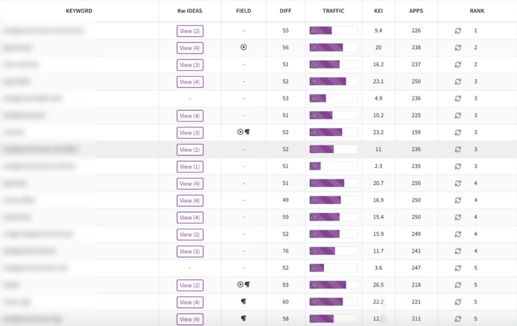The width and height of the screenshot is (517, 326).
Task: Click the target field icon in the difficulty 56 row
Action: click(x=243, y=47)
